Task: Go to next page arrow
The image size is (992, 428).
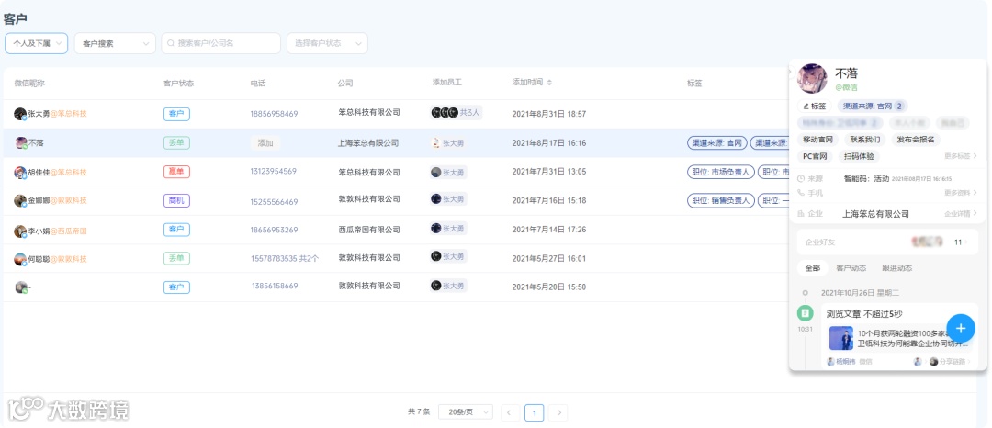Action: pos(558,412)
